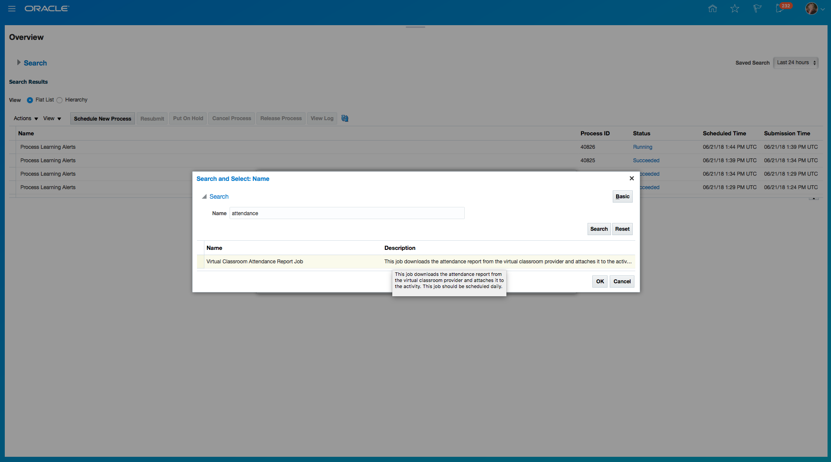Open the Watchlist flag icon
This screenshot has width=831, height=462.
point(757,9)
